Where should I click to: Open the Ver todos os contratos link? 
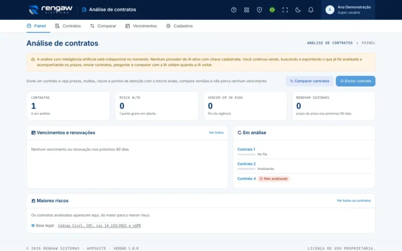point(353,201)
